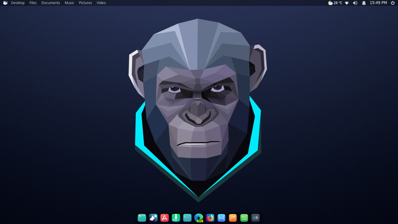Launch the Xfce mouse chat app in dock

(153, 218)
